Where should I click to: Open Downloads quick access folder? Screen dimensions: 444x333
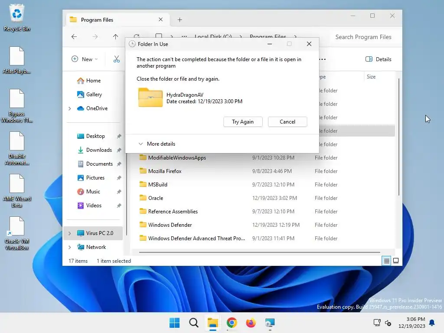coord(95,150)
